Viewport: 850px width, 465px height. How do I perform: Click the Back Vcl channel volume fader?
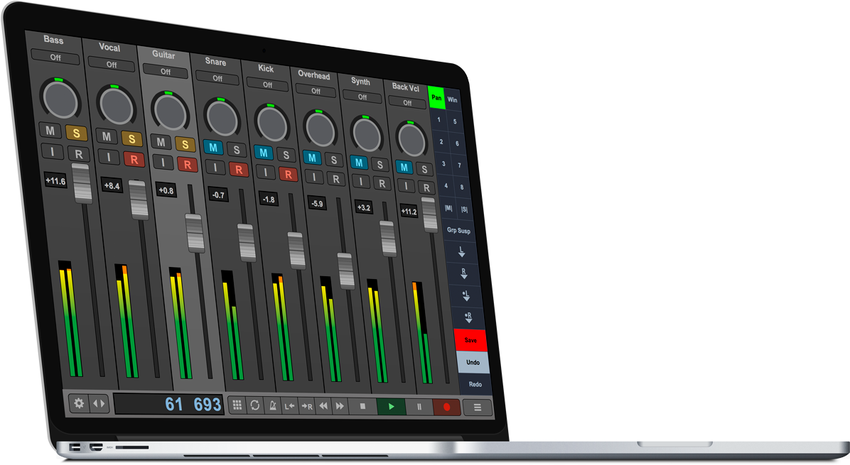tap(429, 215)
